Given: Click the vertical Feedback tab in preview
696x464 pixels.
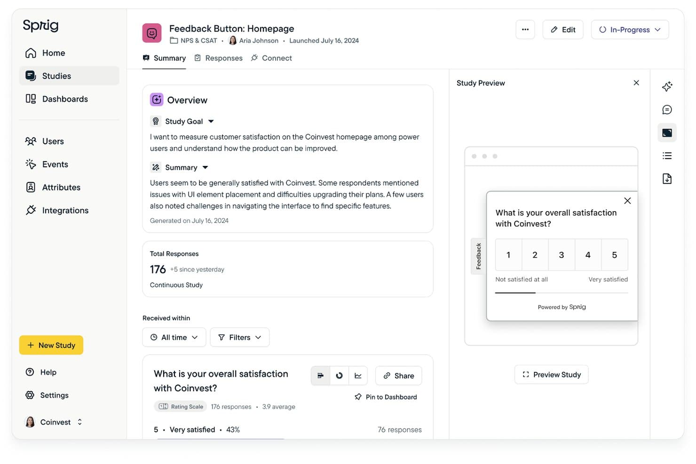Looking at the screenshot, I should pyautogui.click(x=478, y=256).
